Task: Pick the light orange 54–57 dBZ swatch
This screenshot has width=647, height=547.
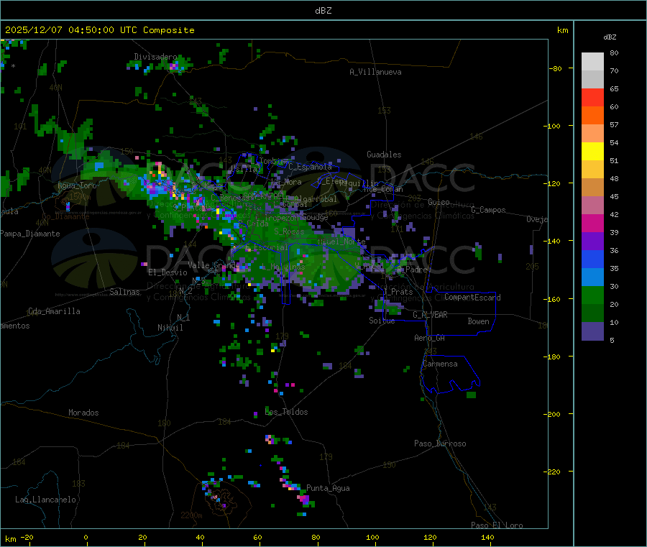Action: coord(592,133)
